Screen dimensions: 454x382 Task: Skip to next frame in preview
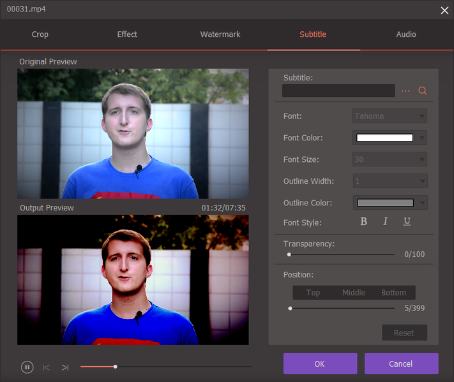[65, 367]
